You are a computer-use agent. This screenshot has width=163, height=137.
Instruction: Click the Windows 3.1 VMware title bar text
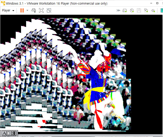tap(56, 4)
